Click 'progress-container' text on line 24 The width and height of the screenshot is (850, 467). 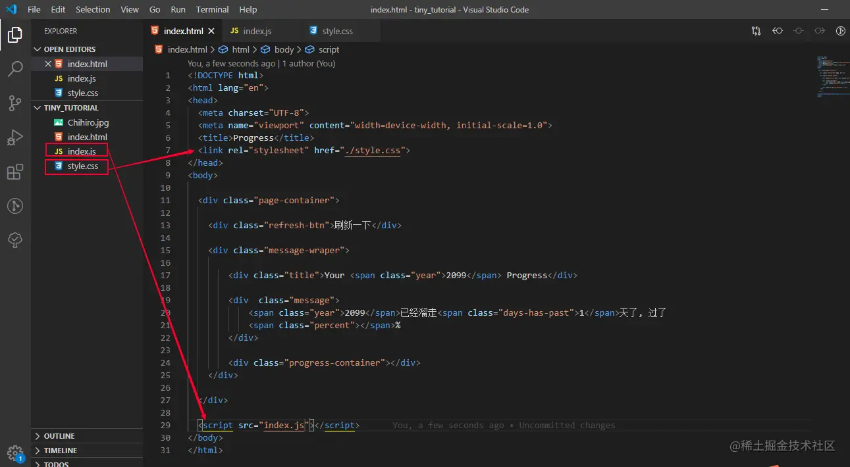(x=336, y=363)
